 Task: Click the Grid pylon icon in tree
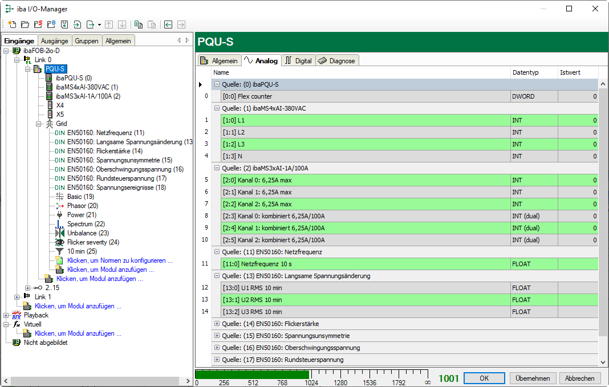[x=49, y=124]
